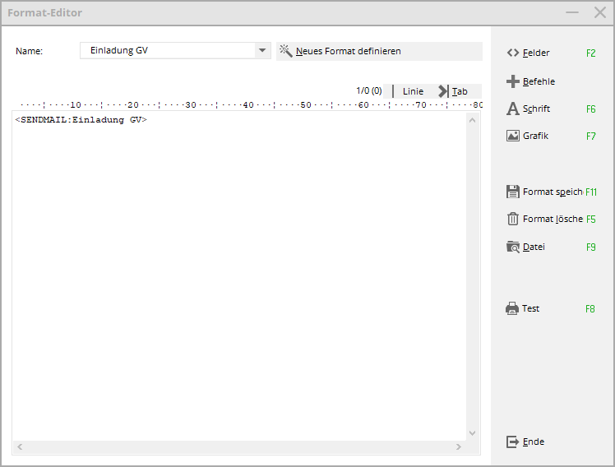Click the Ende label
Screen dimensions: 615x467
pyautogui.click(x=534, y=442)
